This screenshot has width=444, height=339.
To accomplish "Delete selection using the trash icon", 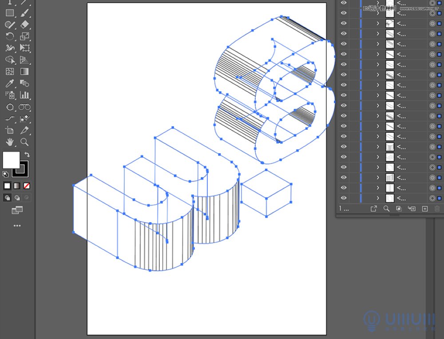I will [x=437, y=208].
